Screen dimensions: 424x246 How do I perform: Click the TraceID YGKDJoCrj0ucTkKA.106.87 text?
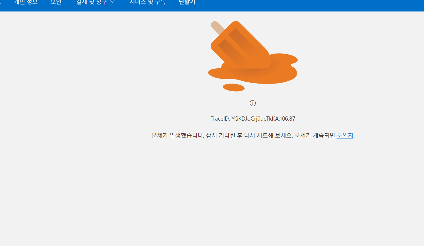[x=253, y=119]
